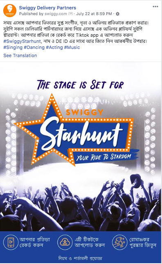162x264 pixels.
Task: Click the trophy prize icon in banner
Action: pos(119,242)
